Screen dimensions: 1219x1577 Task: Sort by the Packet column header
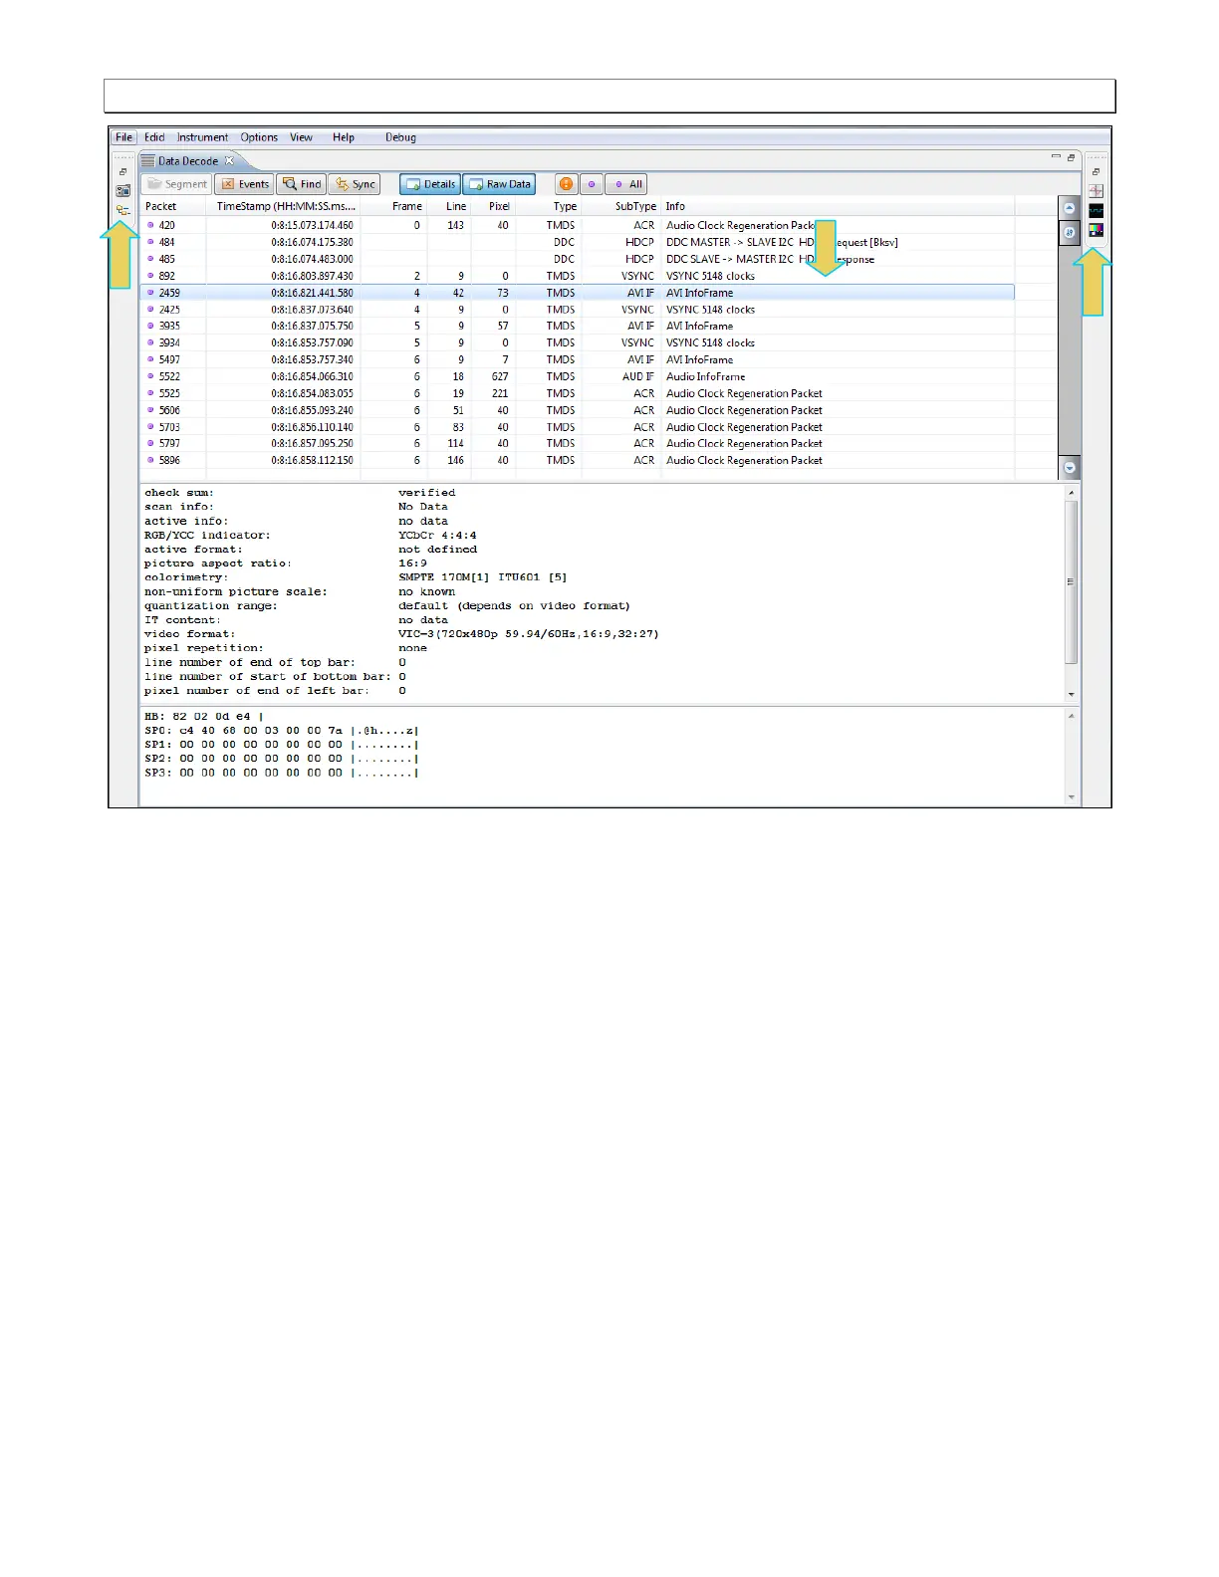click(x=172, y=206)
